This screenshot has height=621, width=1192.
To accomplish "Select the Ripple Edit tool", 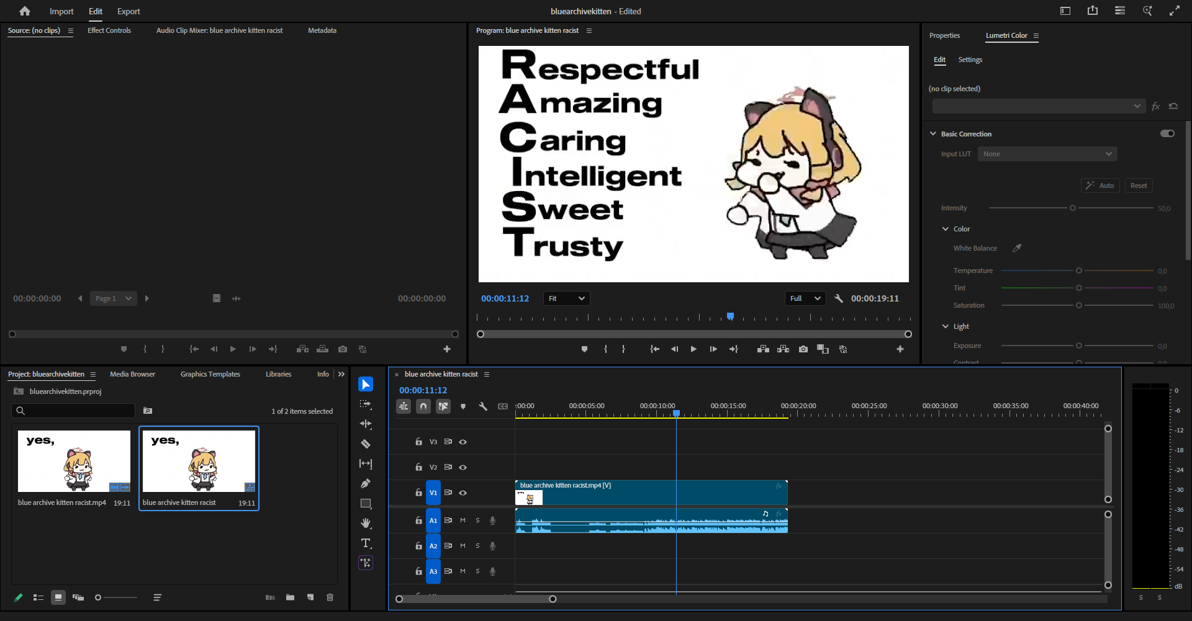I will click(366, 424).
